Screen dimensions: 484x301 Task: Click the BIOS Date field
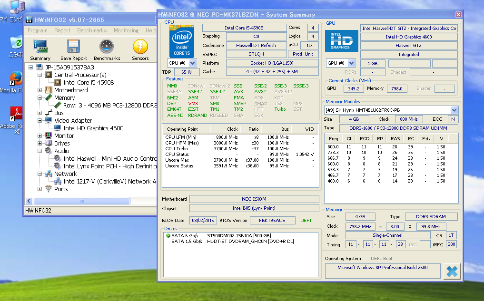click(203, 220)
